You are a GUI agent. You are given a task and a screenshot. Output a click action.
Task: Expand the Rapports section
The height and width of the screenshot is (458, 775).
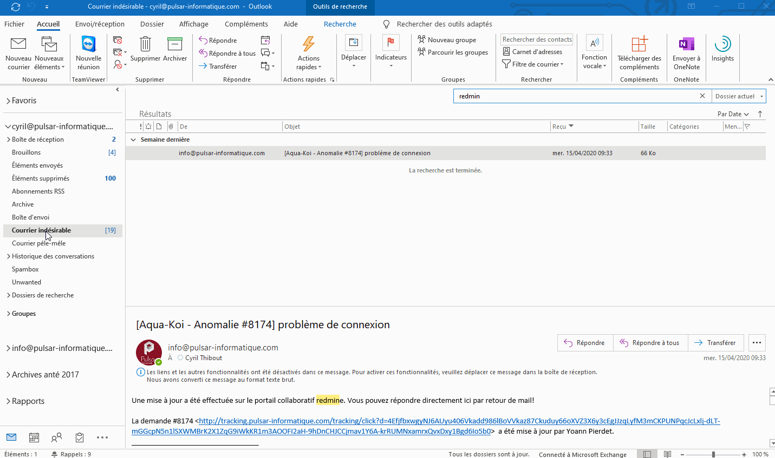[x=8, y=401]
